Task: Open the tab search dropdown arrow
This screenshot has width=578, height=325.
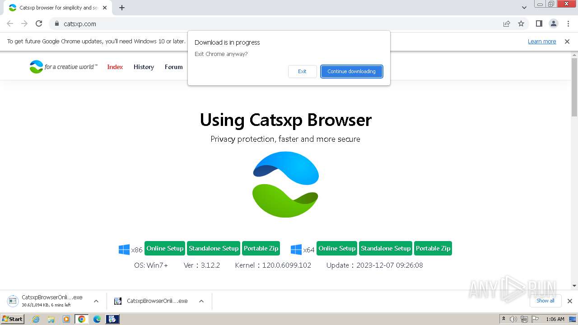Action: [524, 8]
